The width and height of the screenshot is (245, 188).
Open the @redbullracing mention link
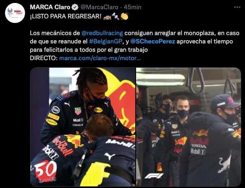102,33
